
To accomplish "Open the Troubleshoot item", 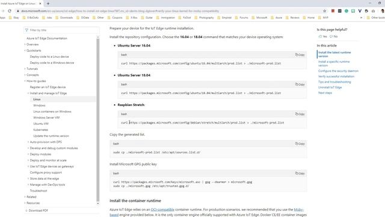I will 38,190.
